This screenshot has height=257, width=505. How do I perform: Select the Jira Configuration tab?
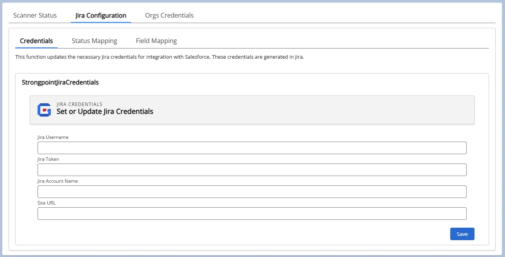101,16
